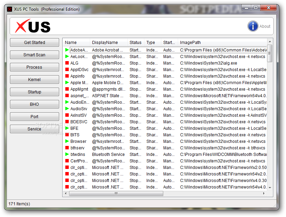The width and height of the screenshot is (286, 217).
Task: Click the horizontal scrollbar right arrow
Action: [x=264, y=194]
